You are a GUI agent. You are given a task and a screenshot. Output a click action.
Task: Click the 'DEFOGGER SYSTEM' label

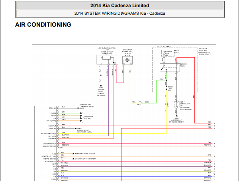pyautogui.click(x=88, y=117)
